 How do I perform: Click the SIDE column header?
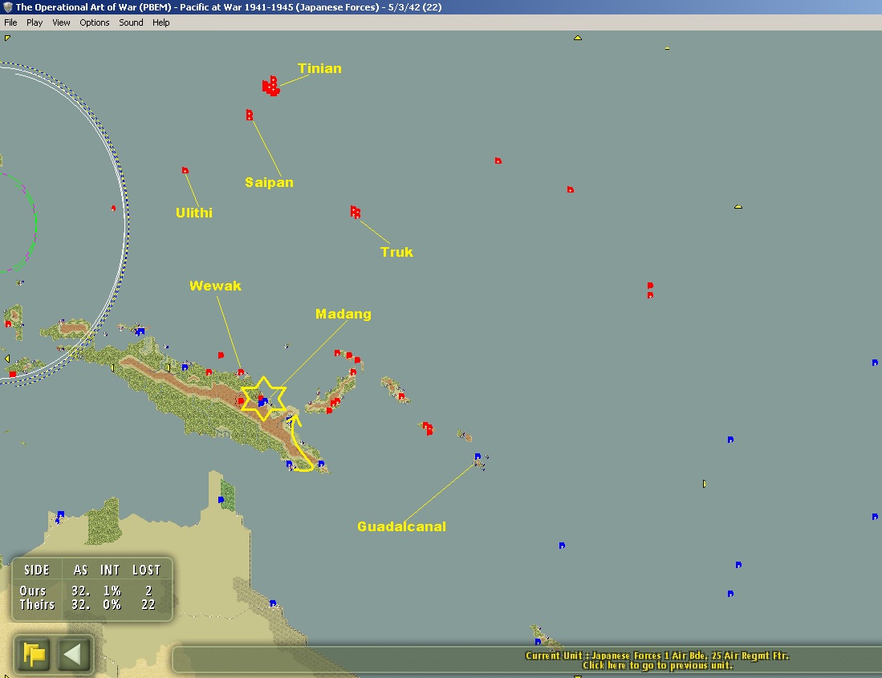pos(37,570)
